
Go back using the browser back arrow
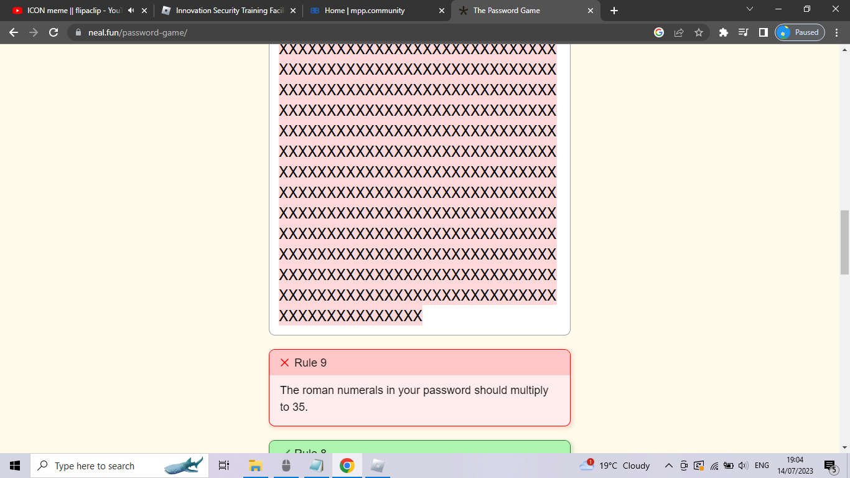point(14,32)
